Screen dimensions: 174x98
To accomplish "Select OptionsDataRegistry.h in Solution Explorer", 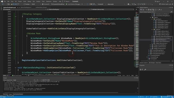I will pos(161,40).
